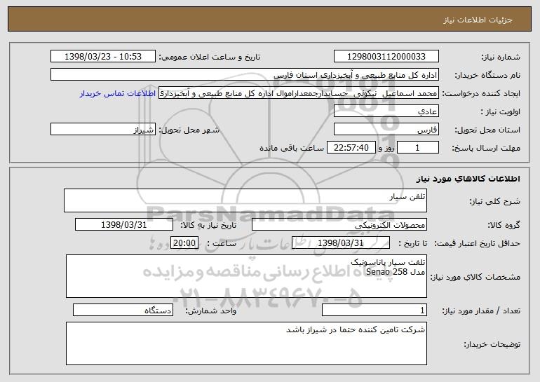Viewport: 540px width, 382px height.
Task: Click the label نام دستگاه خریدار
Action: 487,75
